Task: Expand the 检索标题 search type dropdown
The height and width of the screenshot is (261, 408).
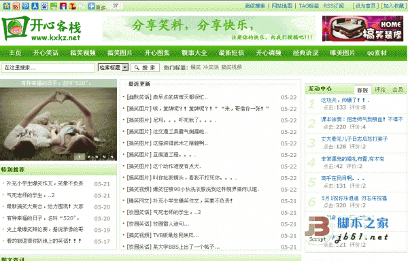Action: click(113, 67)
